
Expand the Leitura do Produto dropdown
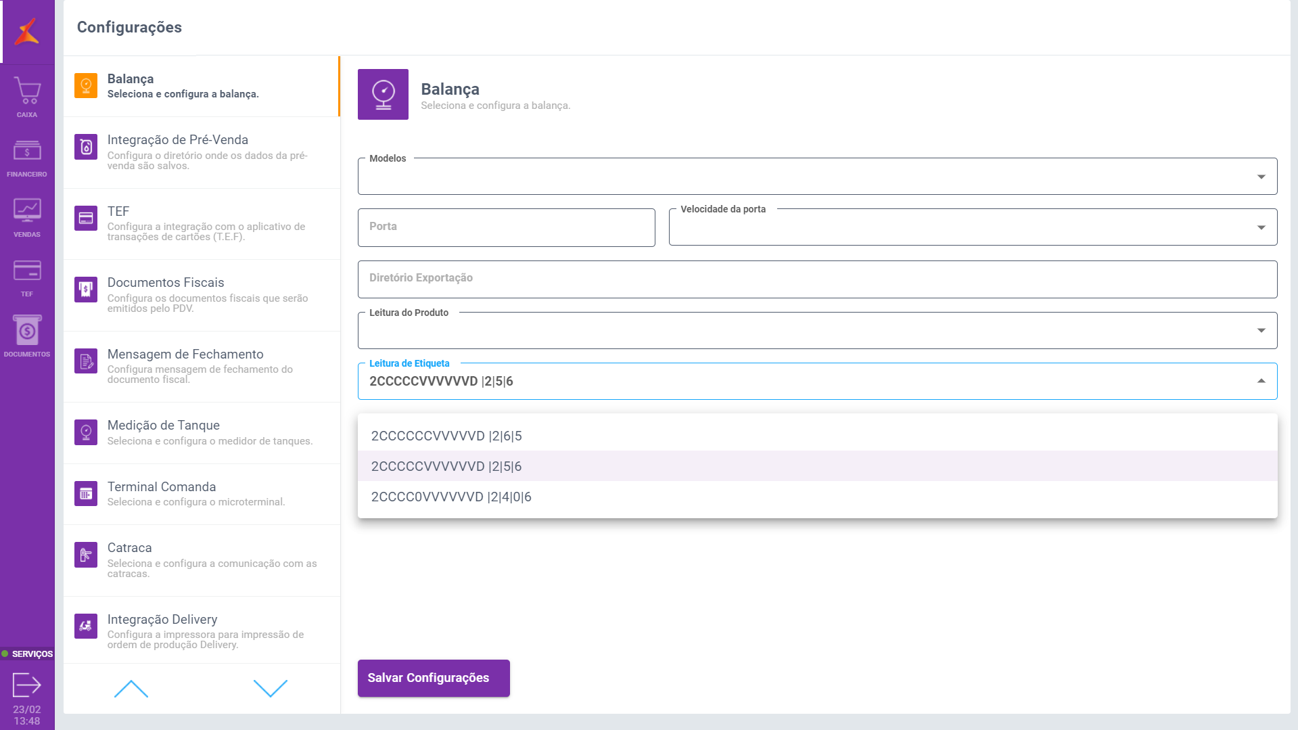[x=817, y=331]
